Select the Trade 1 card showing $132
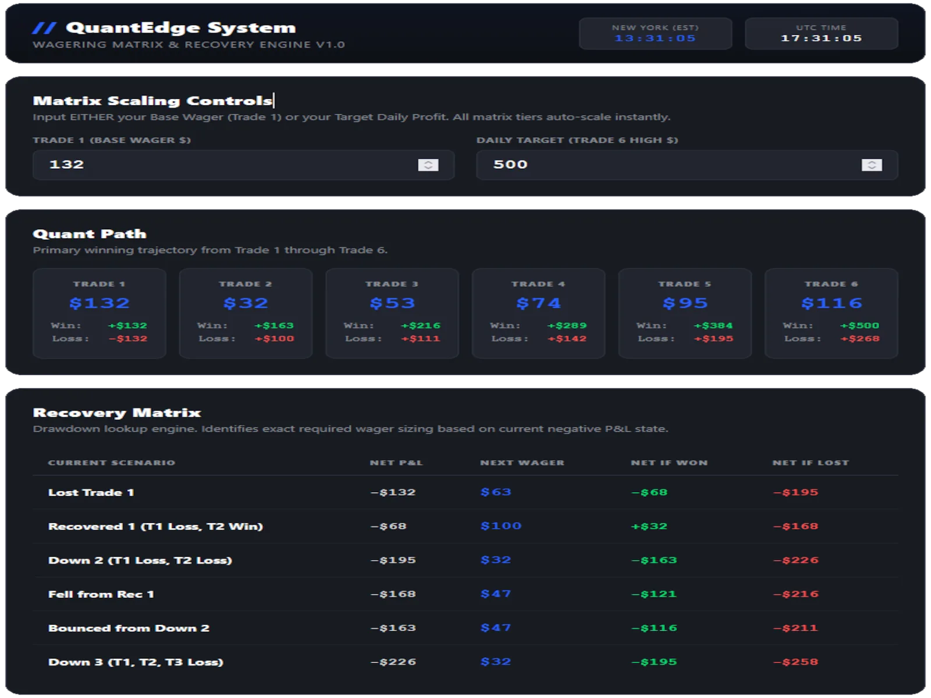The image size is (931, 698). point(100,314)
